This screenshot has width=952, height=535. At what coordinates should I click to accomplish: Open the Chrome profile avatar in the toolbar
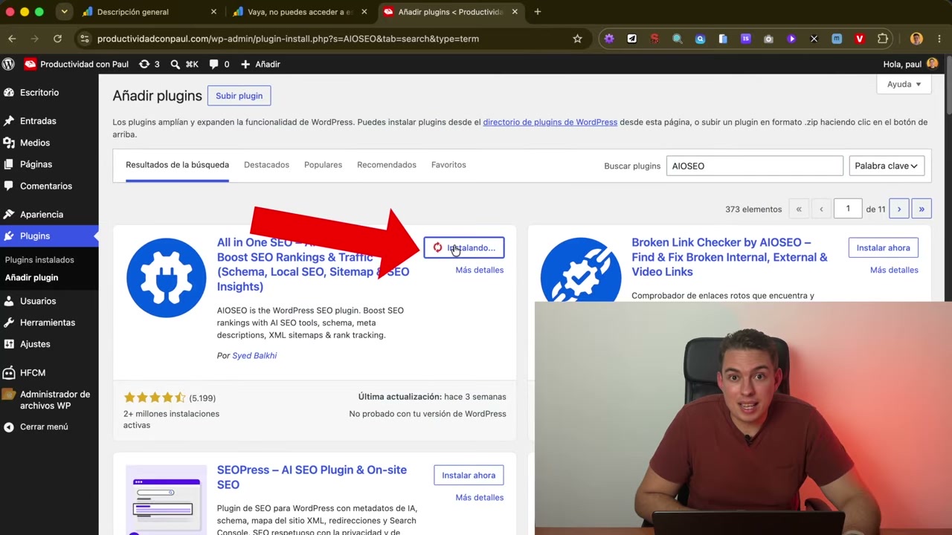[x=916, y=39]
